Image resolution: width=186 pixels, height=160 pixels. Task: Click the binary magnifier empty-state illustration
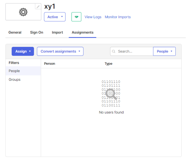[x=111, y=93]
